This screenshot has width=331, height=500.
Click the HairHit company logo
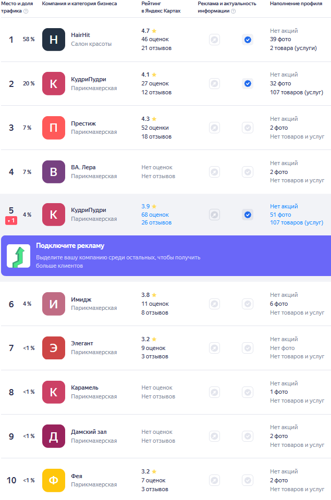point(54,40)
